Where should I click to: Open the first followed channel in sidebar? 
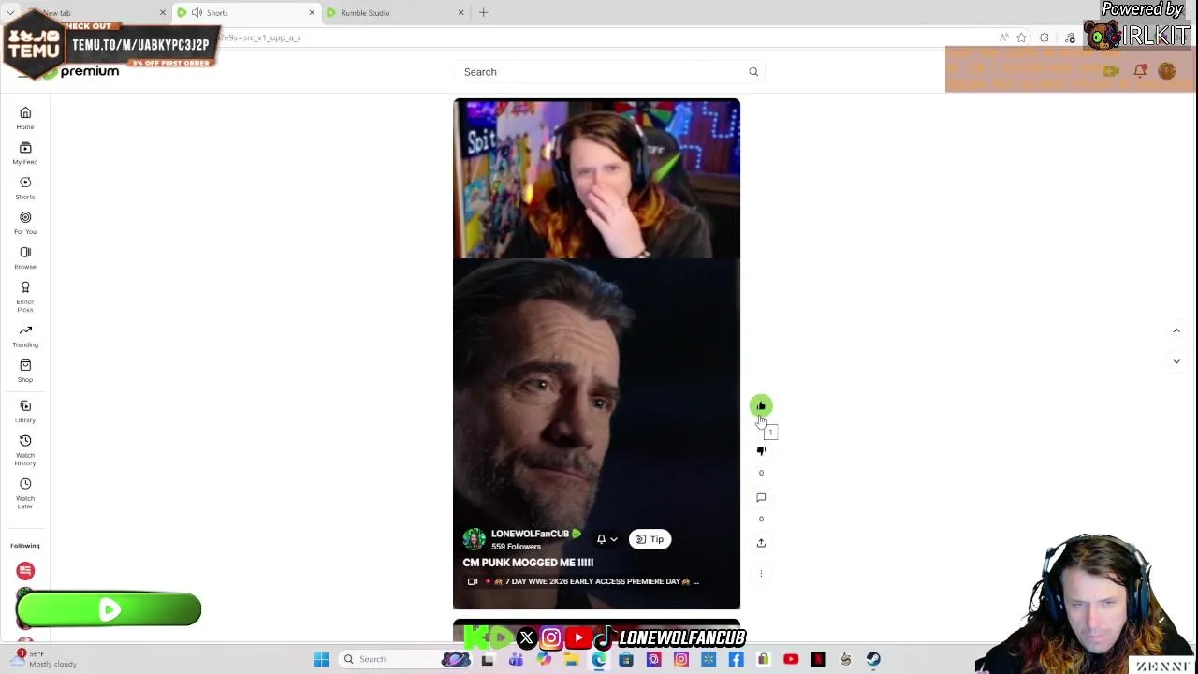tap(25, 571)
